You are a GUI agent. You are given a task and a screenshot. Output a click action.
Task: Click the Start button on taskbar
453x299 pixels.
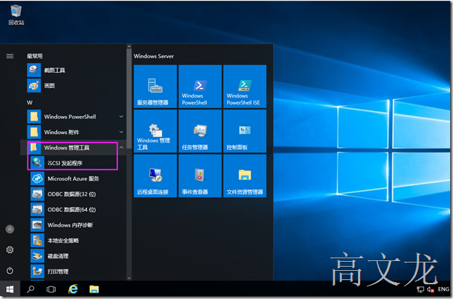point(10,289)
